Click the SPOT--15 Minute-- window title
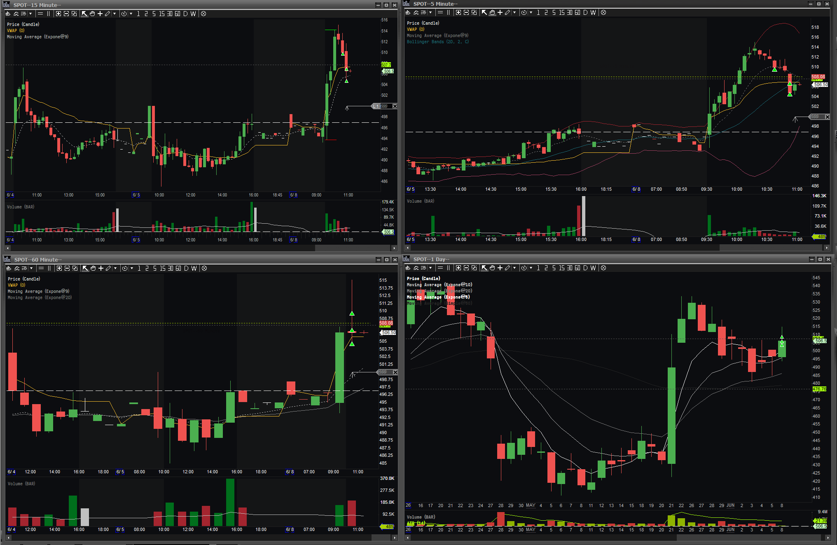 37,5
